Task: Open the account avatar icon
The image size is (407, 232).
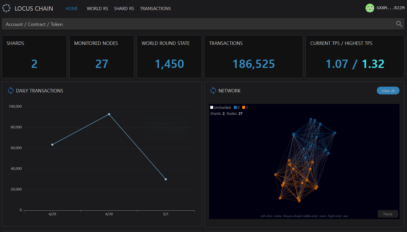Action: (x=370, y=8)
